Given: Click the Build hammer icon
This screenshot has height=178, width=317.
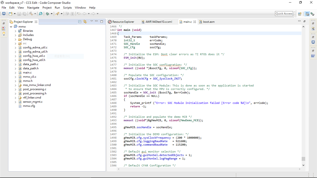Looking at the screenshot, I should [x=31, y=14].
